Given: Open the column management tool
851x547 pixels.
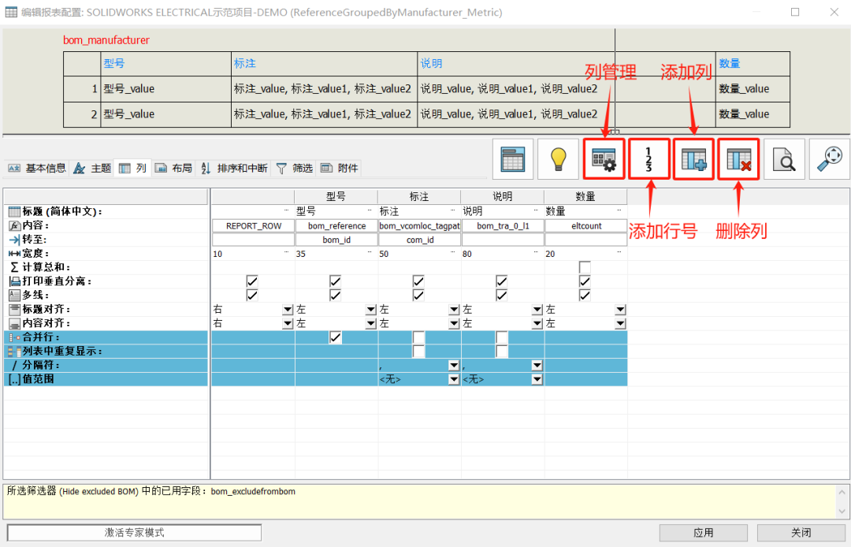Looking at the screenshot, I should pos(604,159).
